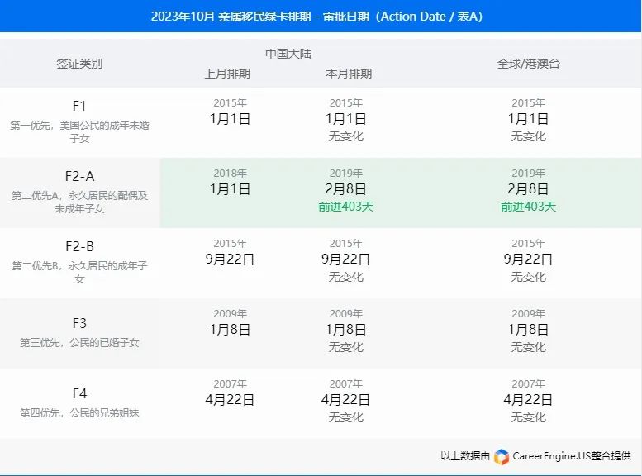
Task: Select the F2-B 上月排期 date 9月22日
Action: tap(230, 259)
